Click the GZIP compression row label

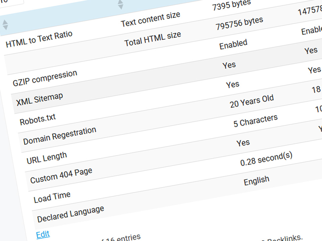tap(45, 78)
